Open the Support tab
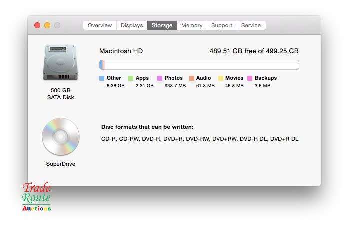349x226 pixels. click(222, 25)
